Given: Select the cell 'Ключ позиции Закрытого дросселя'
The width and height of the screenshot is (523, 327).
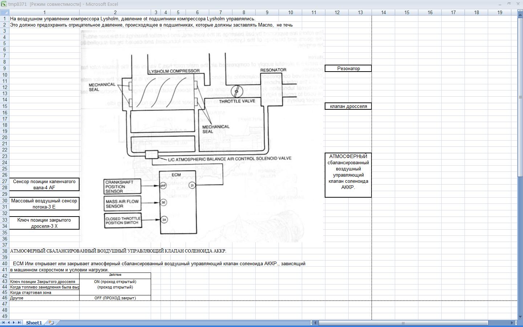Looking at the screenshot, I should [44, 282].
